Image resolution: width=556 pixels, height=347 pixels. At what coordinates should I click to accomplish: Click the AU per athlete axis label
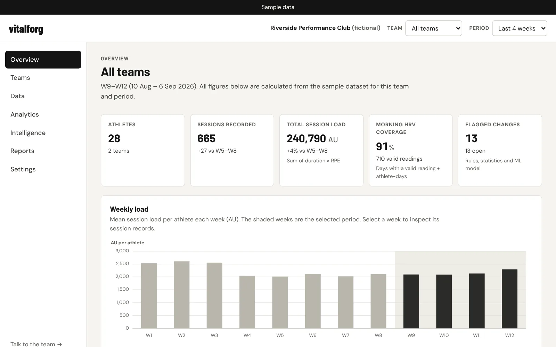[x=128, y=243]
